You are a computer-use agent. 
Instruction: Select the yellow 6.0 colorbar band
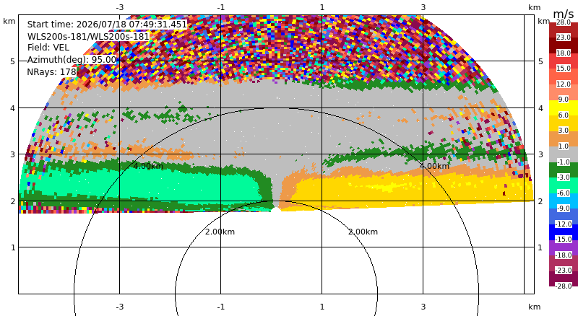point(564,107)
